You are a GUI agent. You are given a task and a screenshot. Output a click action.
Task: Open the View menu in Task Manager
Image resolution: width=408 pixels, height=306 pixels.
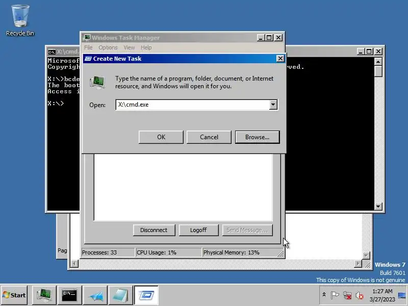pyautogui.click(x=129, y=47)
